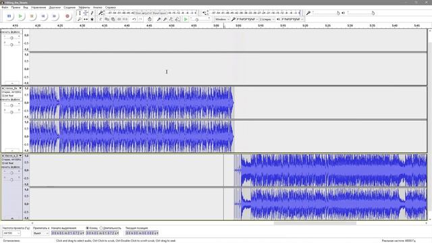
Task: Click the Silence audio icon
Action: 125,20
